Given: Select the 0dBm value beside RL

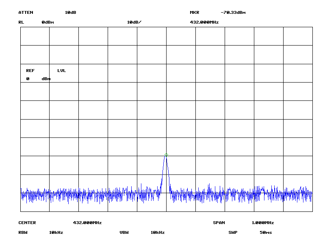Looking at the screenshot, I should (x=48, y=22).
